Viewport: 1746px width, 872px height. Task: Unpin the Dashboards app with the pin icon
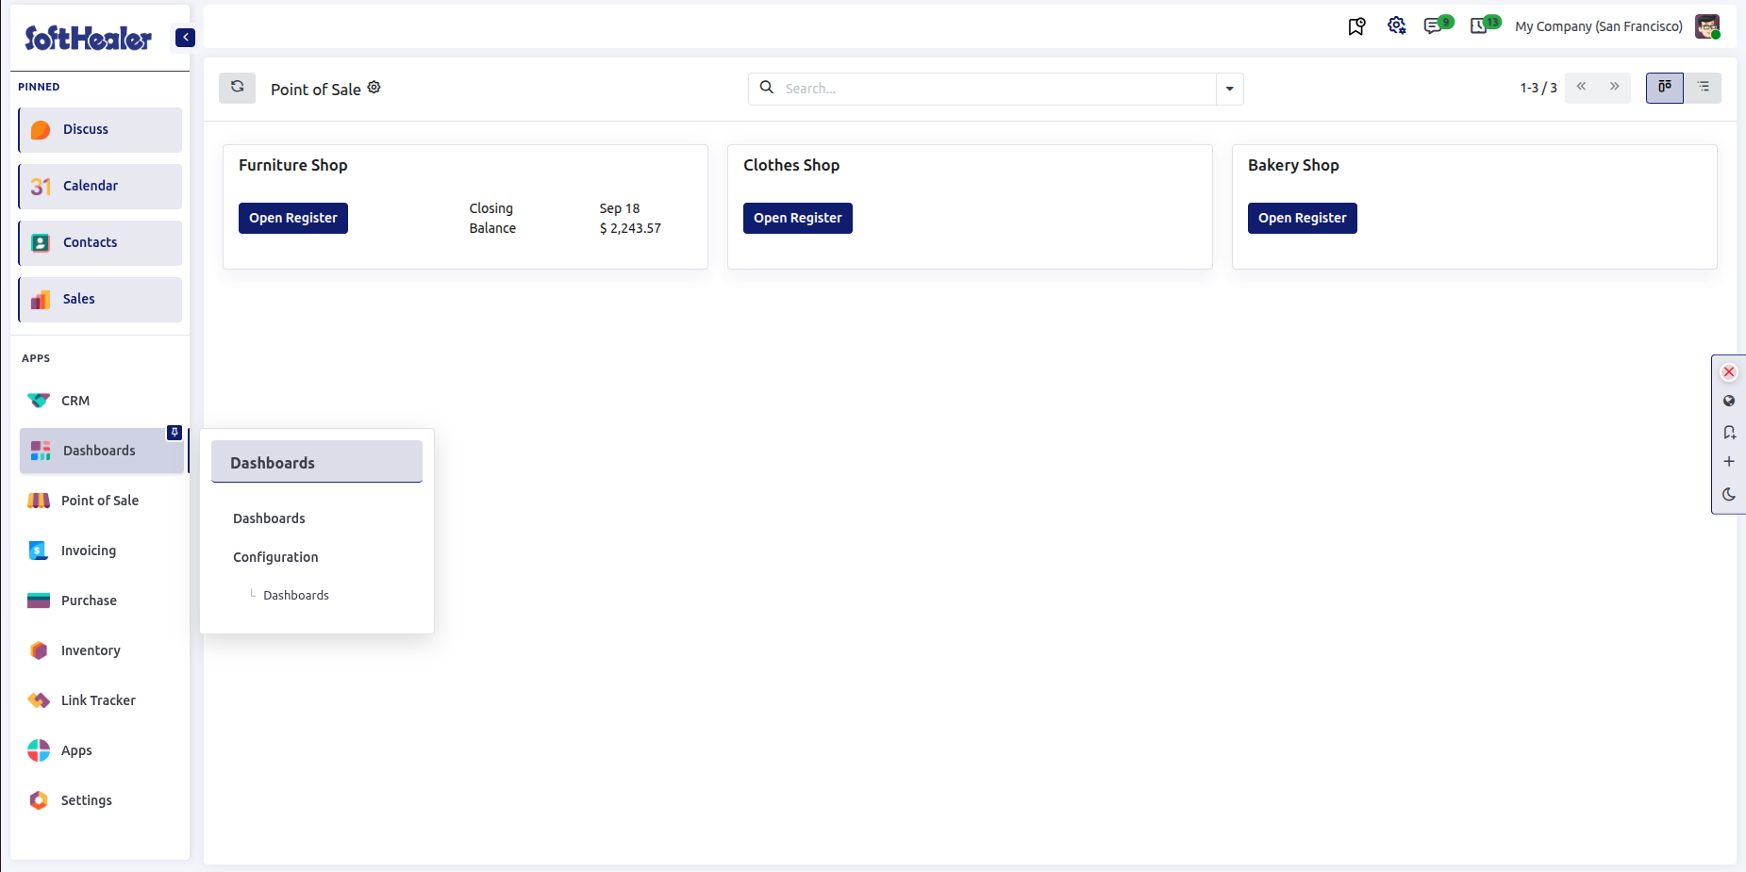pos(175,433)
